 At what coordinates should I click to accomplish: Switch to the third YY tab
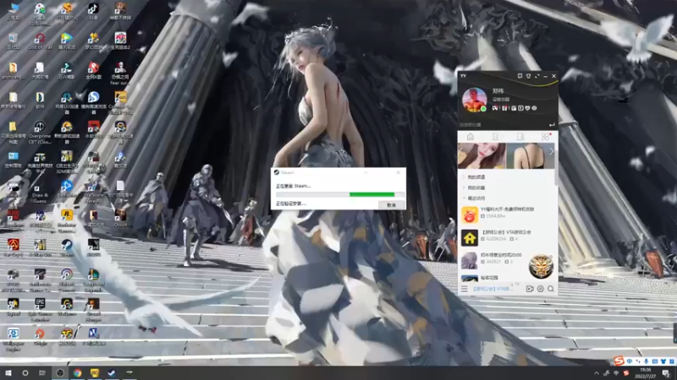tap(520, 137)
